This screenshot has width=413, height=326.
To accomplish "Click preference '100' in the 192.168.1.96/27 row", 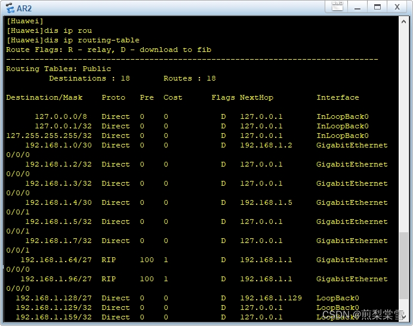I will coord(147,279).
